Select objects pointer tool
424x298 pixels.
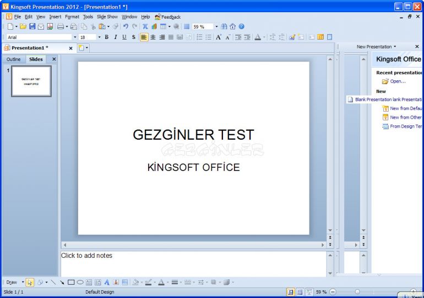(30, 283)
